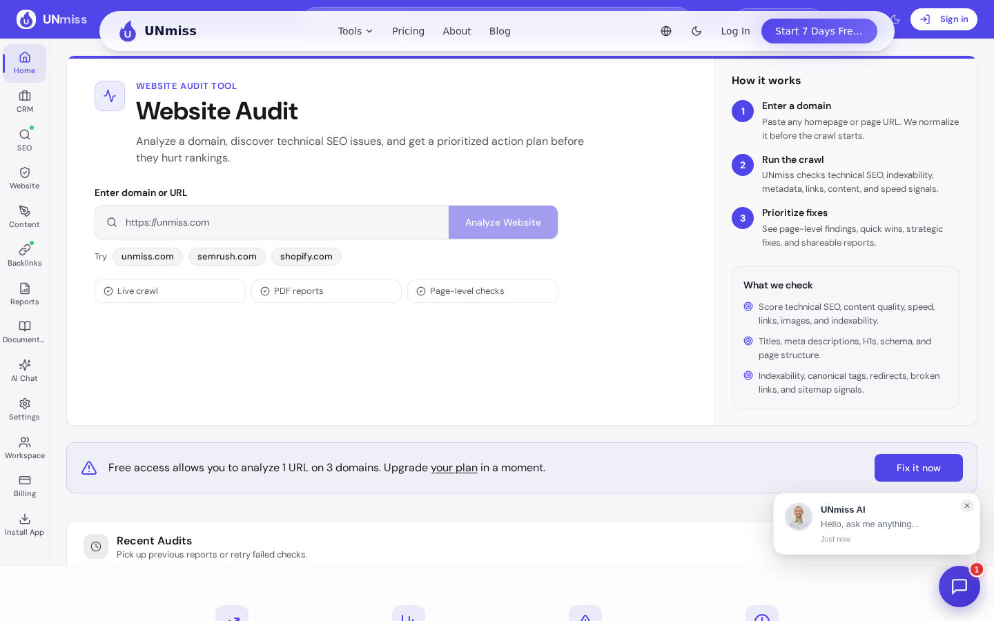994x621 pixels.
Task: Open Backlinks sidebar section
Action: [x=25, y=255]
